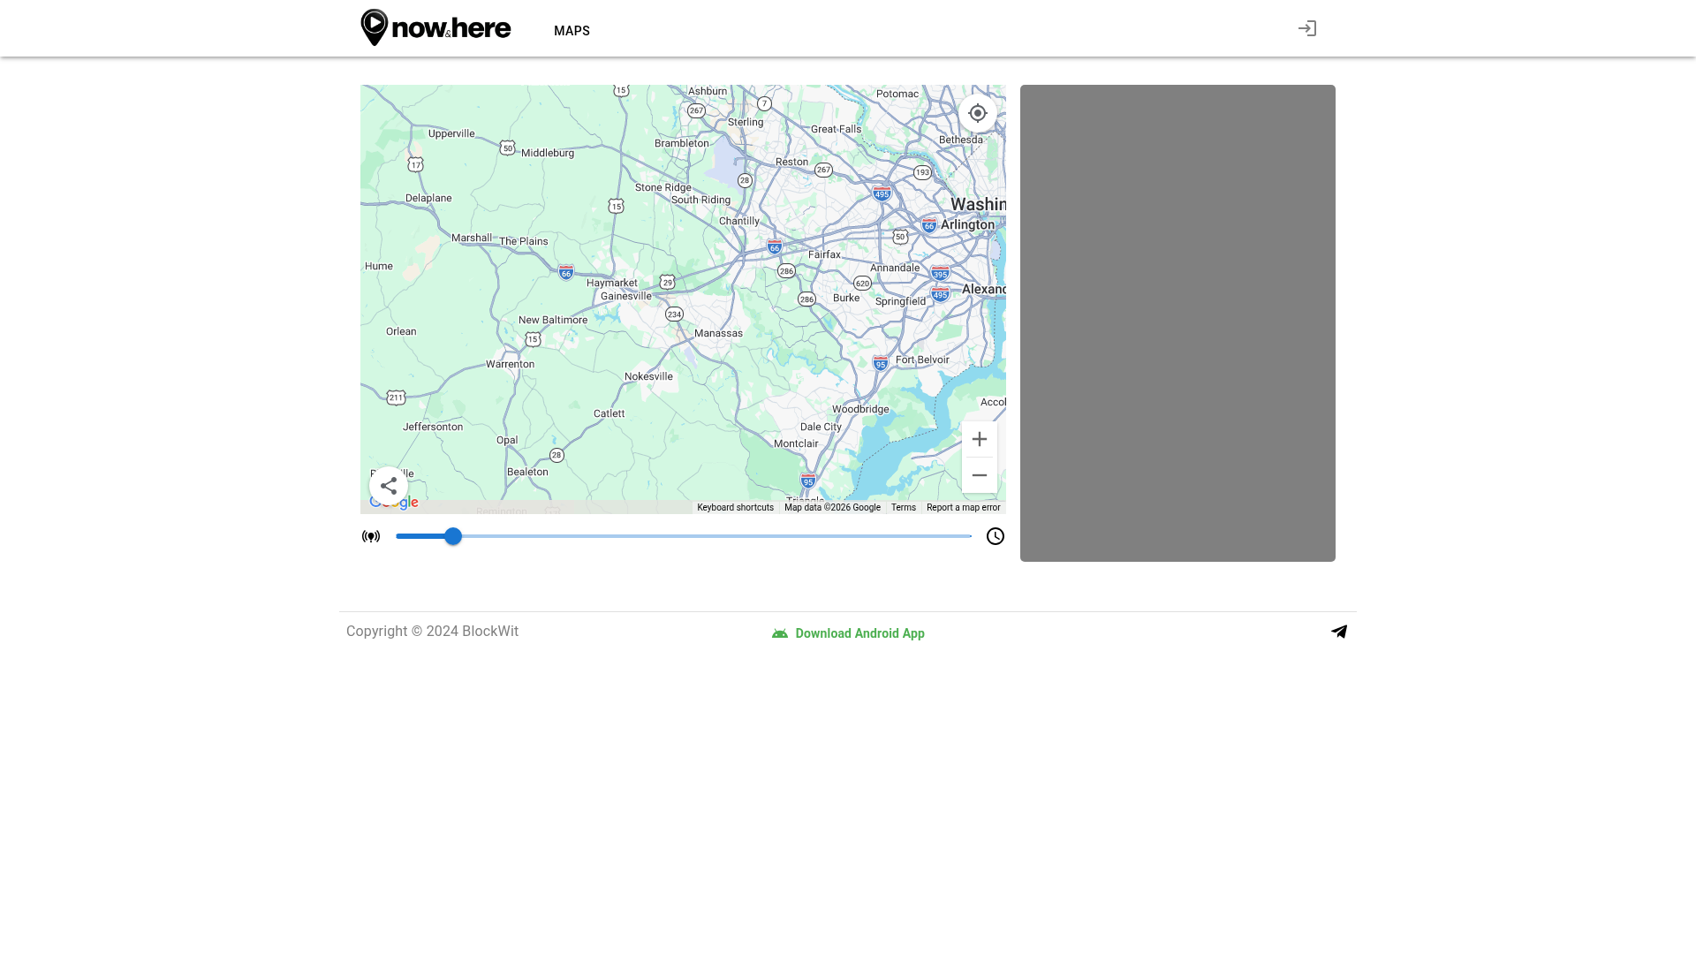The image size is (1696, 954).
Task: Click the Download Android App link
Action: (x=848, y=633)
